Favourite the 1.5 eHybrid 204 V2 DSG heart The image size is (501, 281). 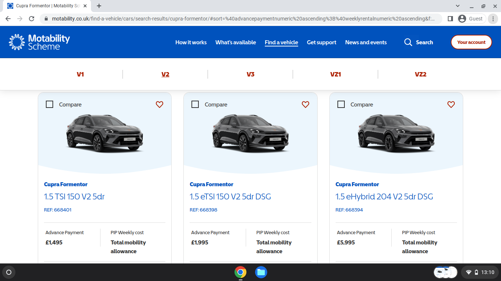(x=451, y=104)
